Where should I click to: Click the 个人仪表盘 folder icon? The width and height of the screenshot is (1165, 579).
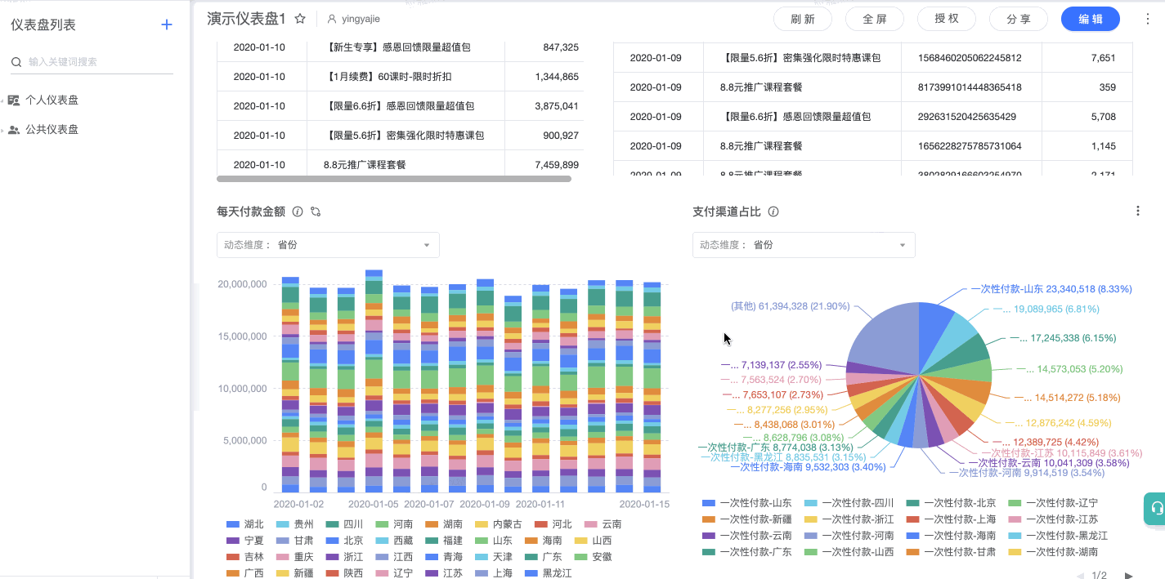pyautogui.click(x=14, y=100)
